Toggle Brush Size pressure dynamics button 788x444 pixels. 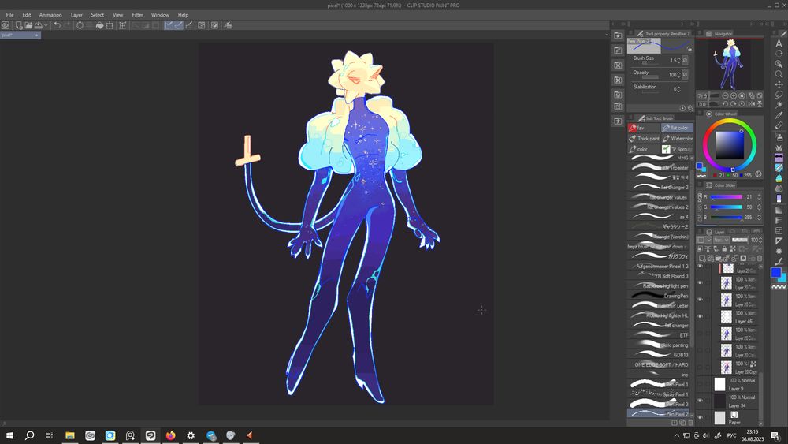tap(685, 61)
